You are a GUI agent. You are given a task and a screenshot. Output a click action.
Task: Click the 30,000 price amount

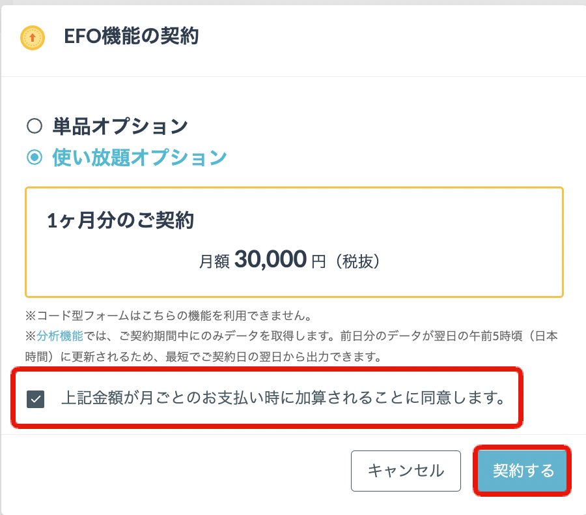point(270,259)
